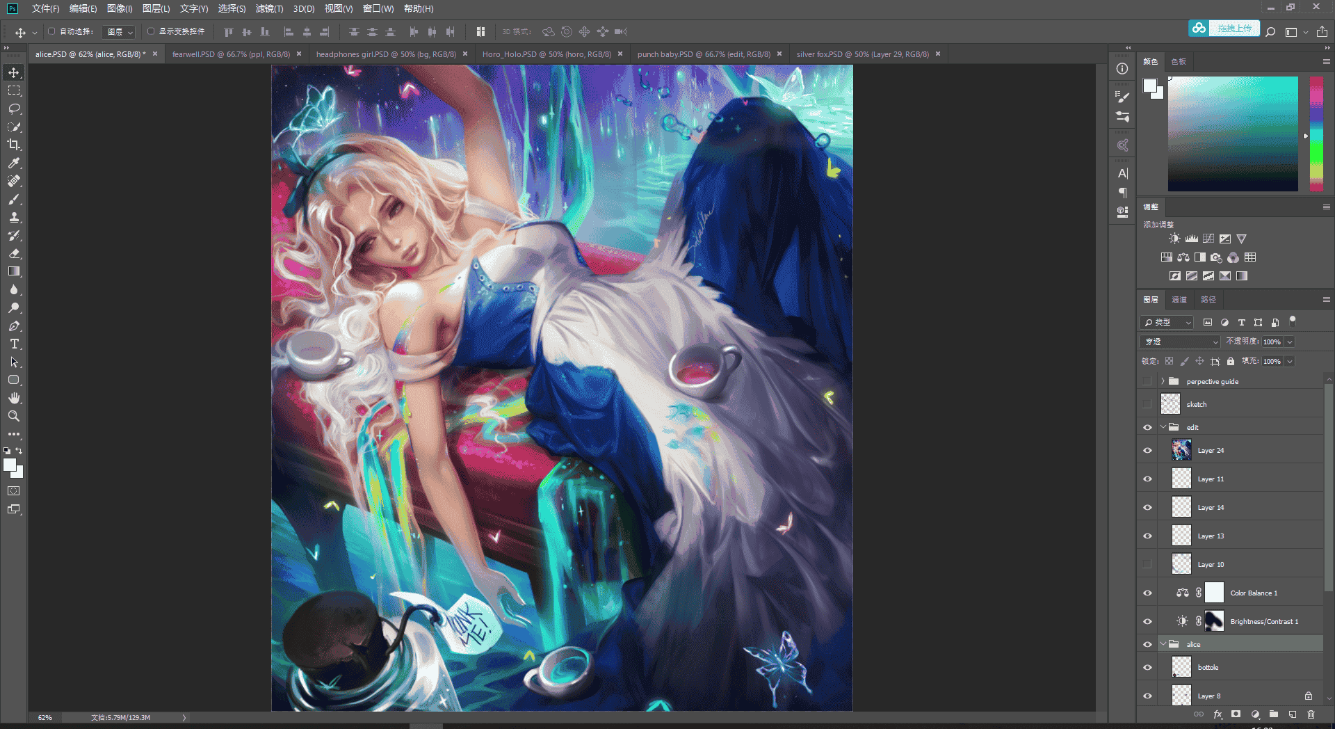1335x729 pixels.
Task: Click the hue spectrum strip slider
Action: [x=1316, y=134]
